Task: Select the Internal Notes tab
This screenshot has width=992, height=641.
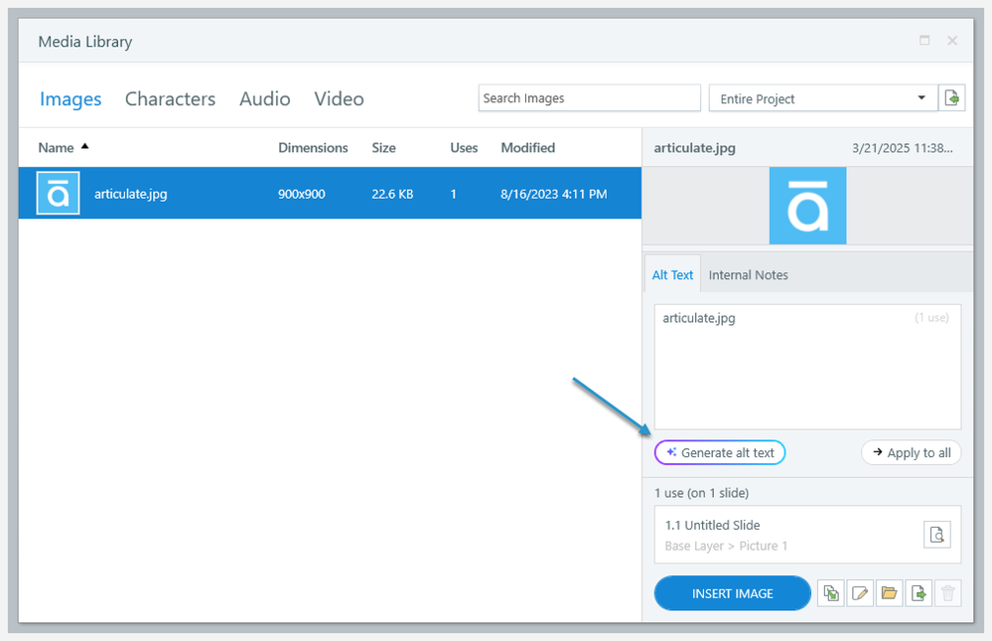Action: click(749, 275)
